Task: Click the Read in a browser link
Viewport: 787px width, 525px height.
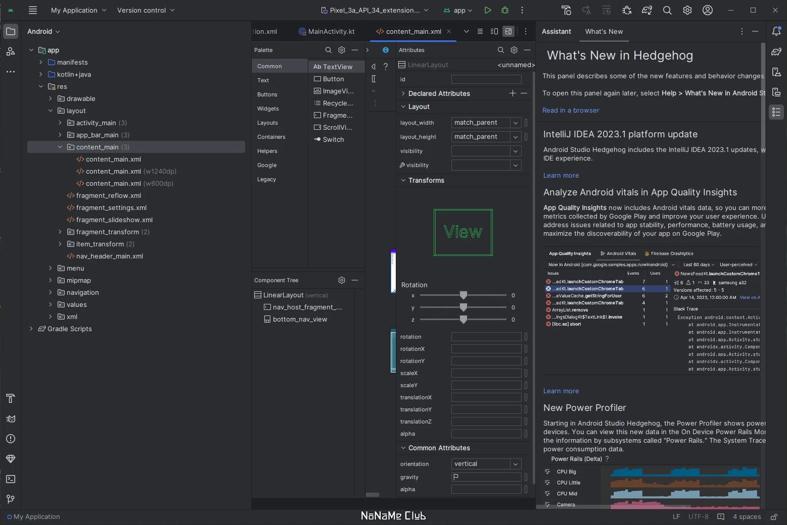Action: (571, 110)
